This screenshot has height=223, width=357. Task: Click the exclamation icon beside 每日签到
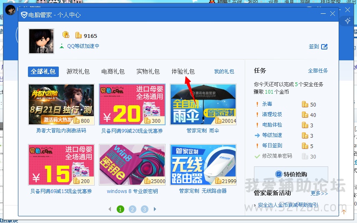[257, 146]
